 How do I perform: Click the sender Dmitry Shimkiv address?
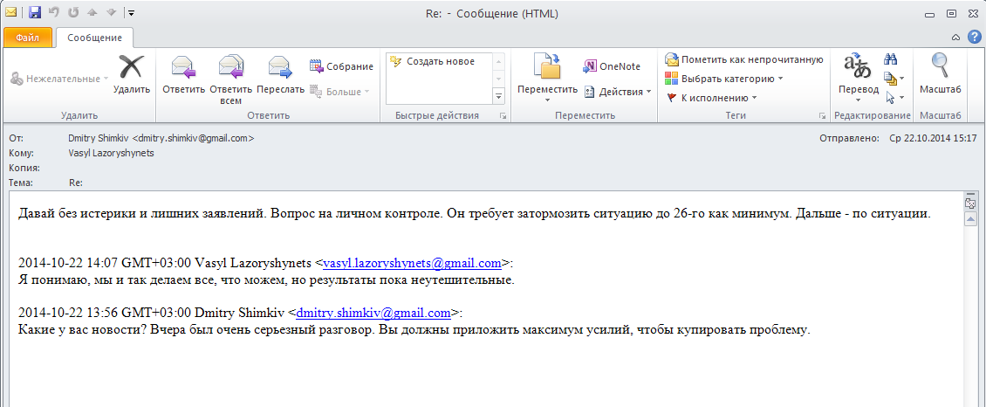[161, 138]
